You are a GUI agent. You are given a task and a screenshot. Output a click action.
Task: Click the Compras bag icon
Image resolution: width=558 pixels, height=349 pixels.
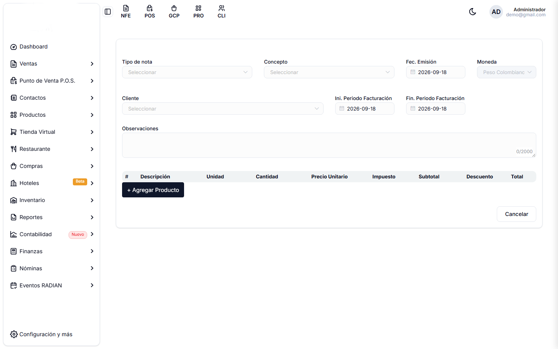point(14,166)
